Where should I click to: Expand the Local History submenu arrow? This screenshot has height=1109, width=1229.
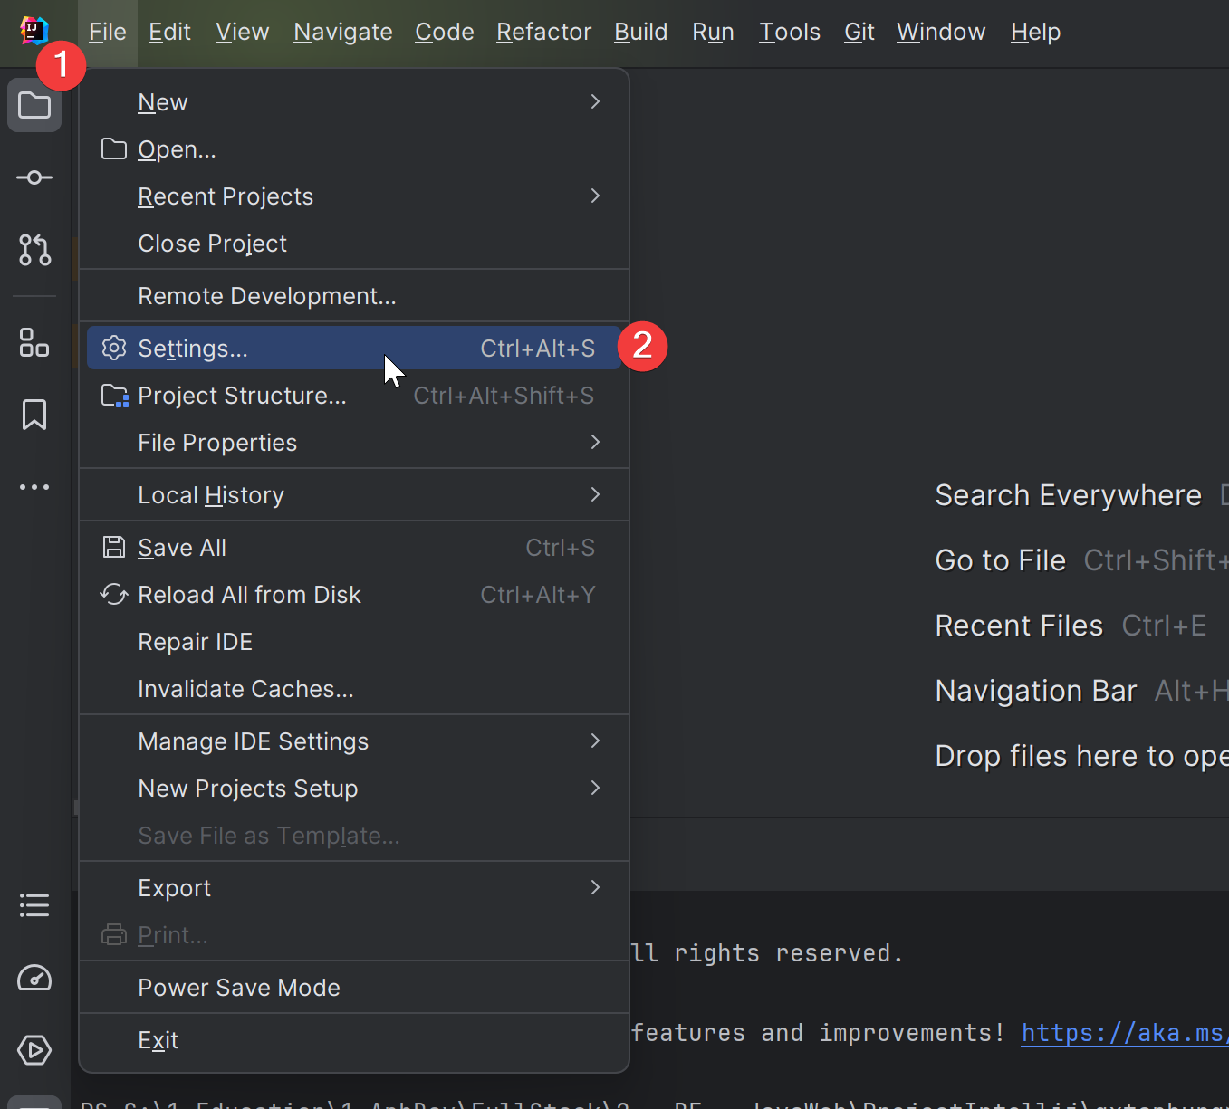coord(595,494)
